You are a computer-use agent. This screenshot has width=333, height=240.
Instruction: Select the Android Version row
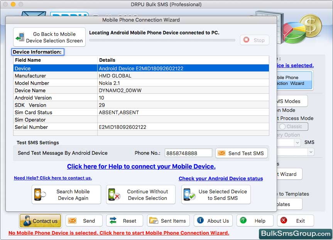click(x=141, y=98)
